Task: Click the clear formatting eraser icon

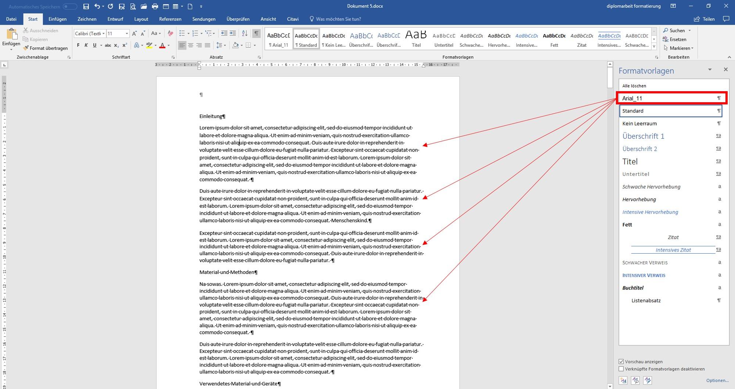Action: (x=170, y=33)
